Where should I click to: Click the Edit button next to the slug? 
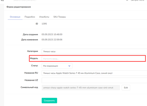126,88
